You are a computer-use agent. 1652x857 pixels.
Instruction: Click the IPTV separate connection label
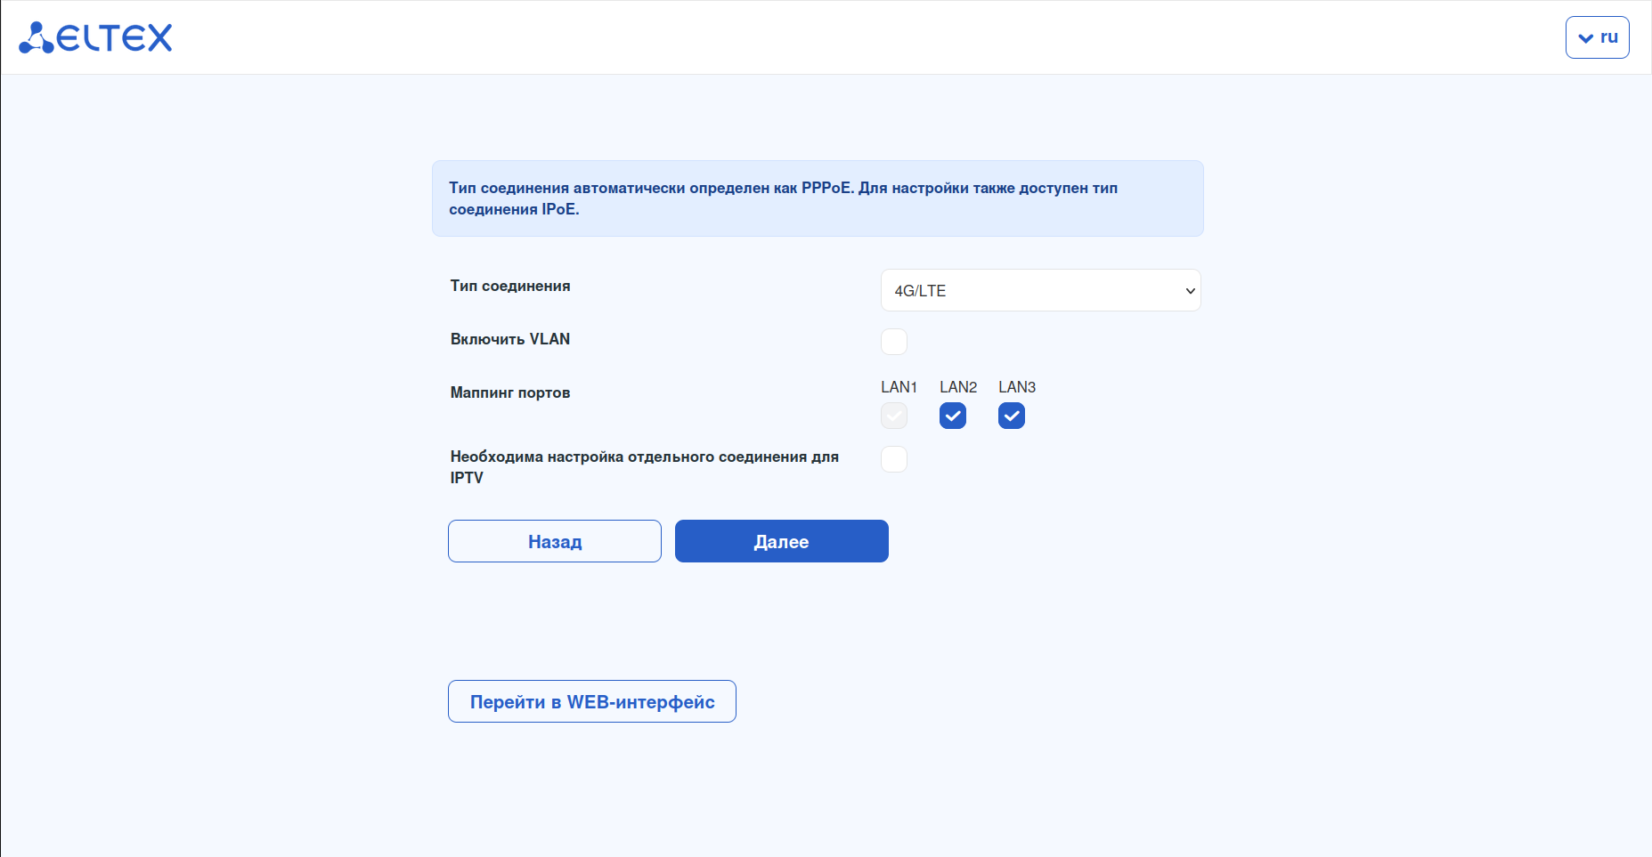coord(644,467)
